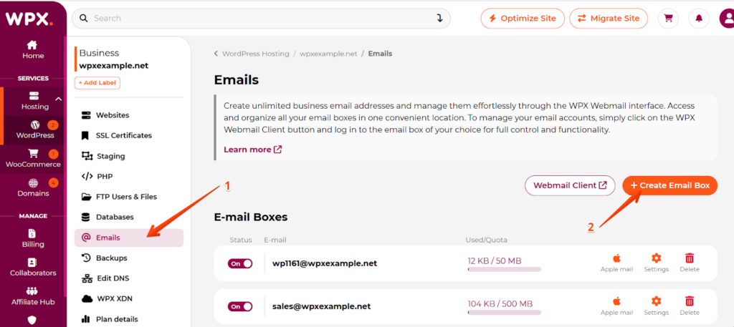Click the notifications bell icon

click(699, 19)
